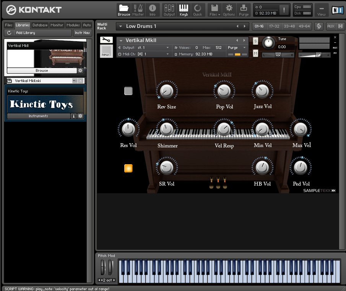
Task: Switch to the Auto tab
Action: (x=87, y=25)
